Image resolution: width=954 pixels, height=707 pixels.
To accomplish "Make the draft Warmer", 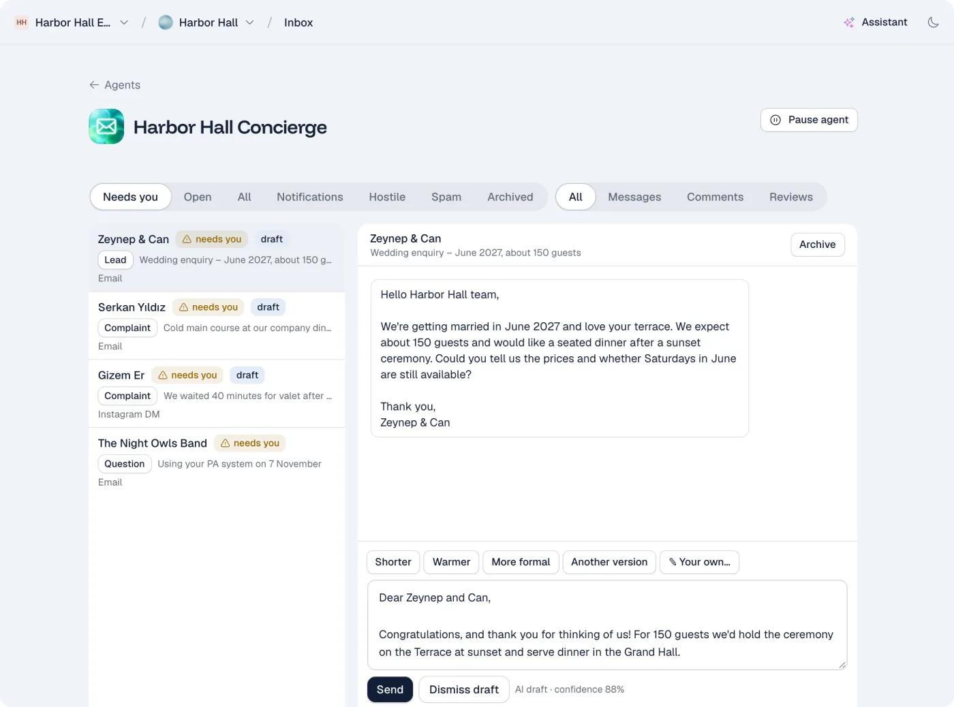I will click(x=451, y=562).
